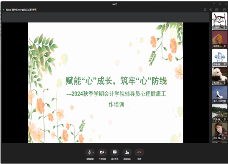Turn on the camera video
Image resolution: width=228 pixels, height=164 pixels.
102,153
